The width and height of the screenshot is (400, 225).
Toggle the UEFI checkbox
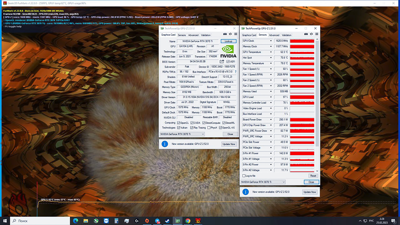(228, 62)
